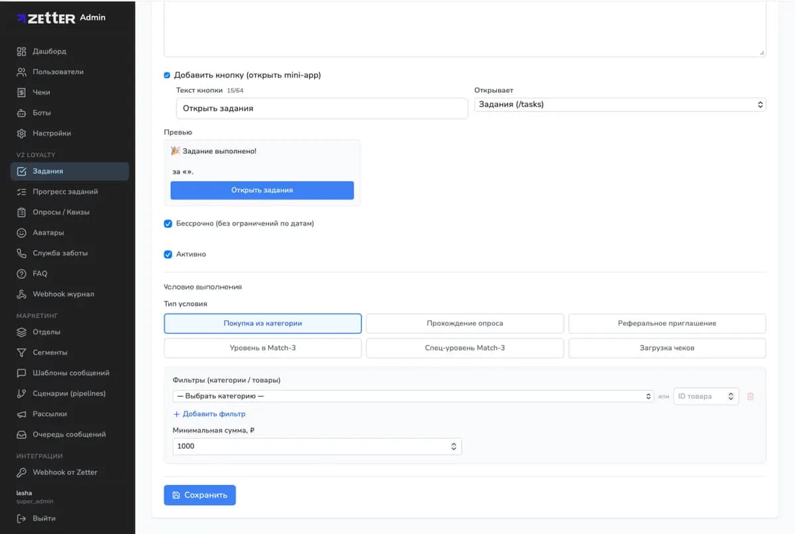Viewport: 795px width, 534px height.
Task: Click the Пользователи people icon
Action: (x=21, y=72)
